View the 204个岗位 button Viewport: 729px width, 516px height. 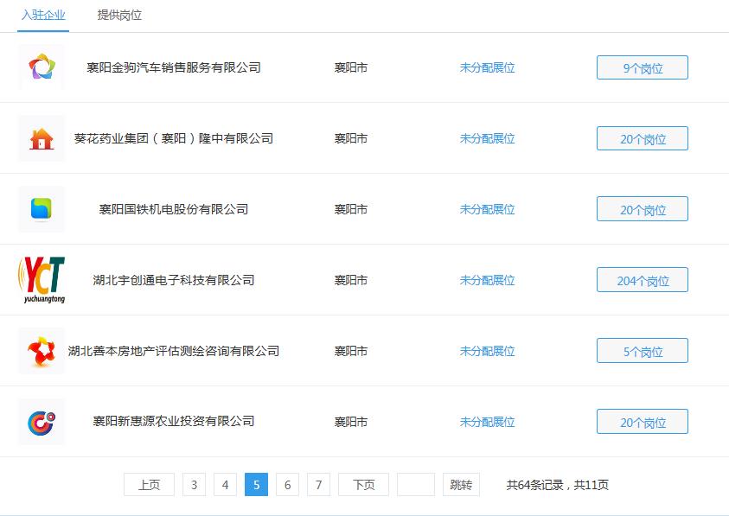[642, 280]
